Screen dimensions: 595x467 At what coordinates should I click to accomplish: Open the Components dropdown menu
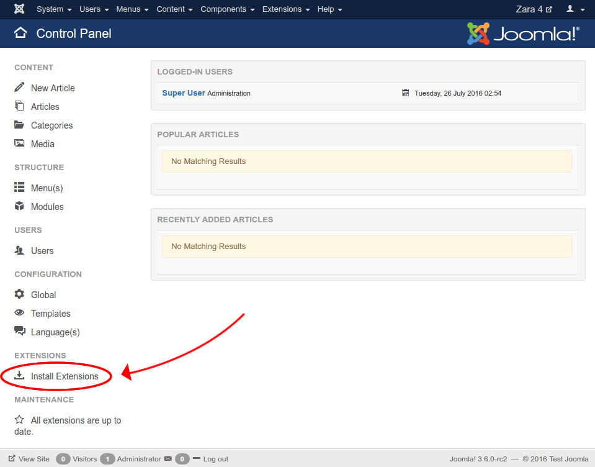(x=228, y=9)
